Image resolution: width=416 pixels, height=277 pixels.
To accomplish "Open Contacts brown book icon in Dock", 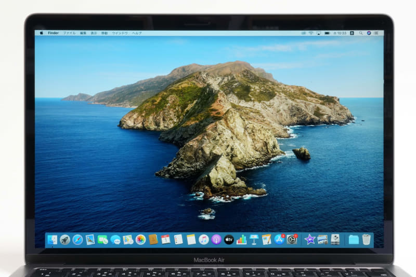I will point(153,240).
